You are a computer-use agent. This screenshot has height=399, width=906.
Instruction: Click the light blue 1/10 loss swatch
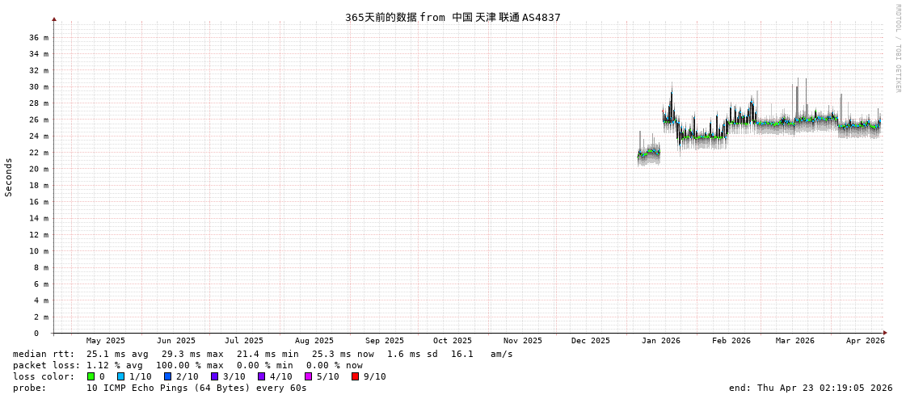(120, 376)
